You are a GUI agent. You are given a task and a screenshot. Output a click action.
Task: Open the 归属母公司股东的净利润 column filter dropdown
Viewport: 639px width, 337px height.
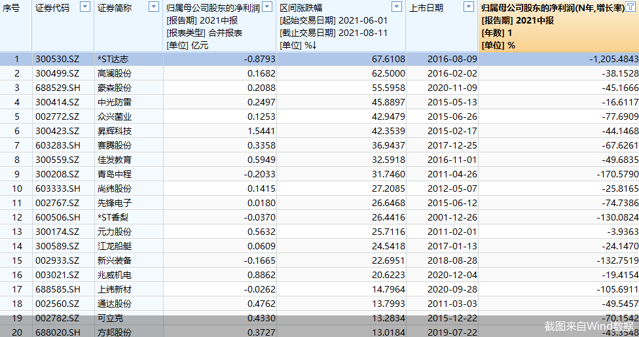pyautogui.click(x=267, y=7)
